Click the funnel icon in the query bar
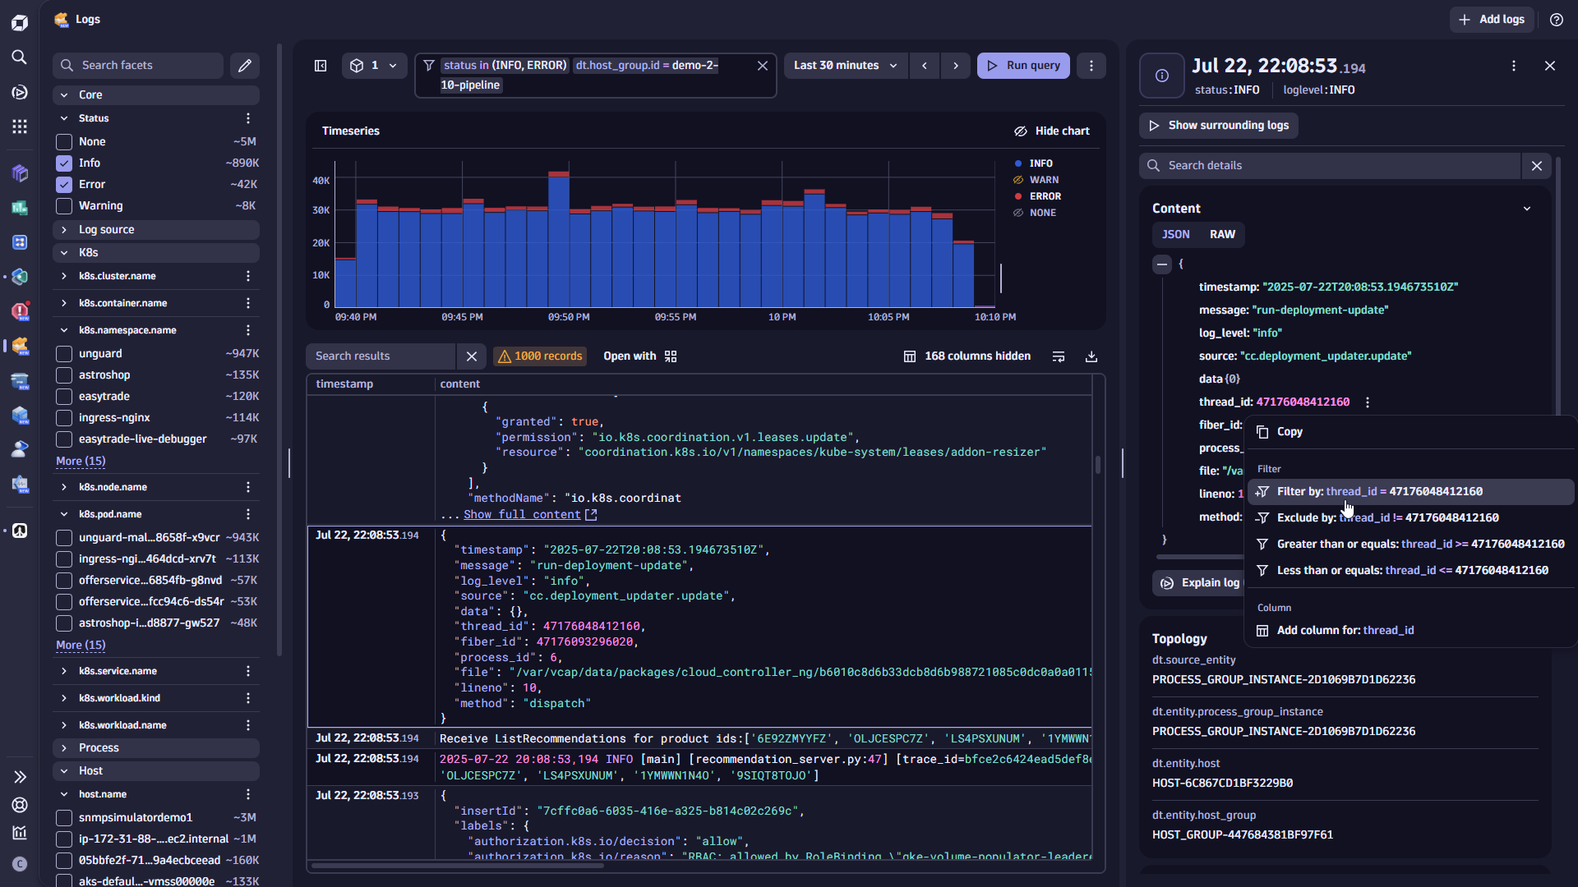Viewport: 1578px width, 887px height. pyautogui.click(x=429, y=65)
